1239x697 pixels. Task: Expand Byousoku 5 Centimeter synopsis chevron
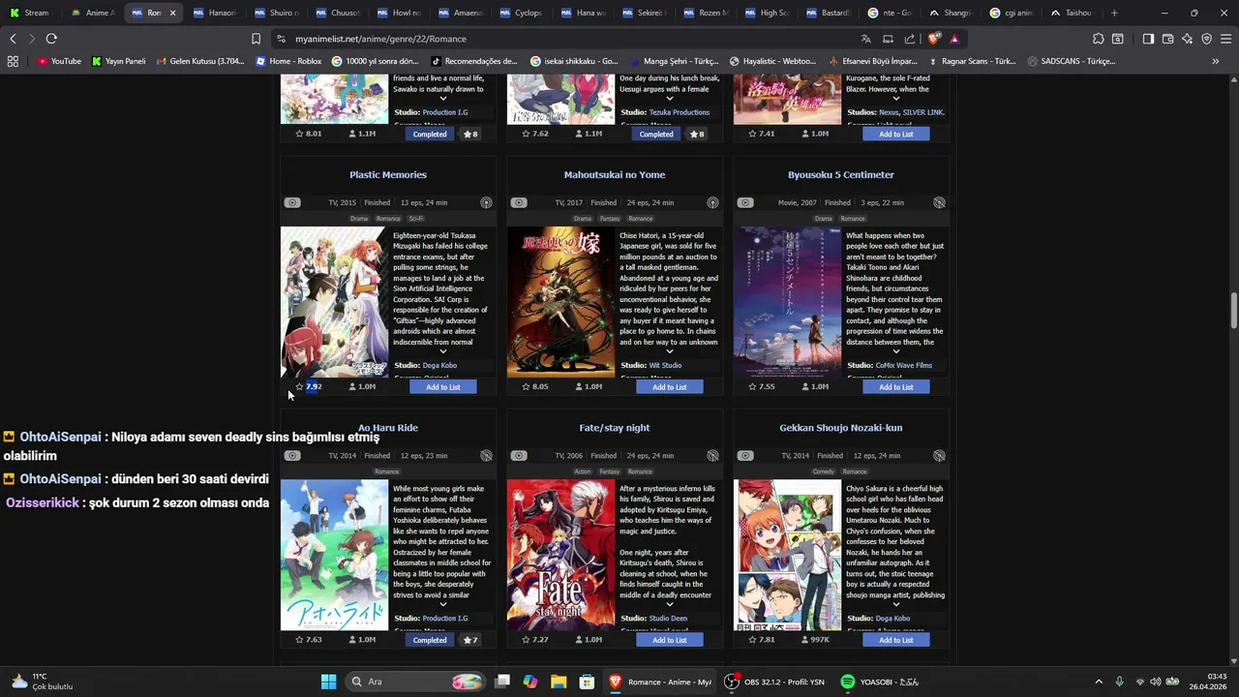(895, 351)
